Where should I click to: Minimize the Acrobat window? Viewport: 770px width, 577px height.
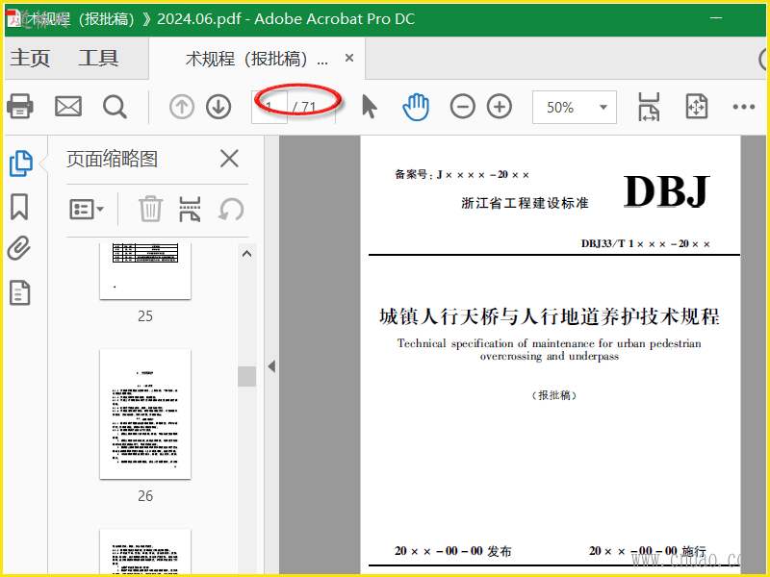[x=716, y=17]
